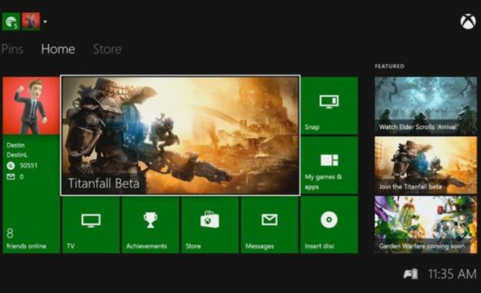This screenshot has height=293, width=481.
Task: Click the green globe friends icon
Action: (x=10, y=22)
